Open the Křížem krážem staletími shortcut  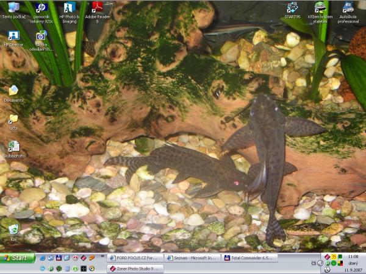click(x=320, y=8)
